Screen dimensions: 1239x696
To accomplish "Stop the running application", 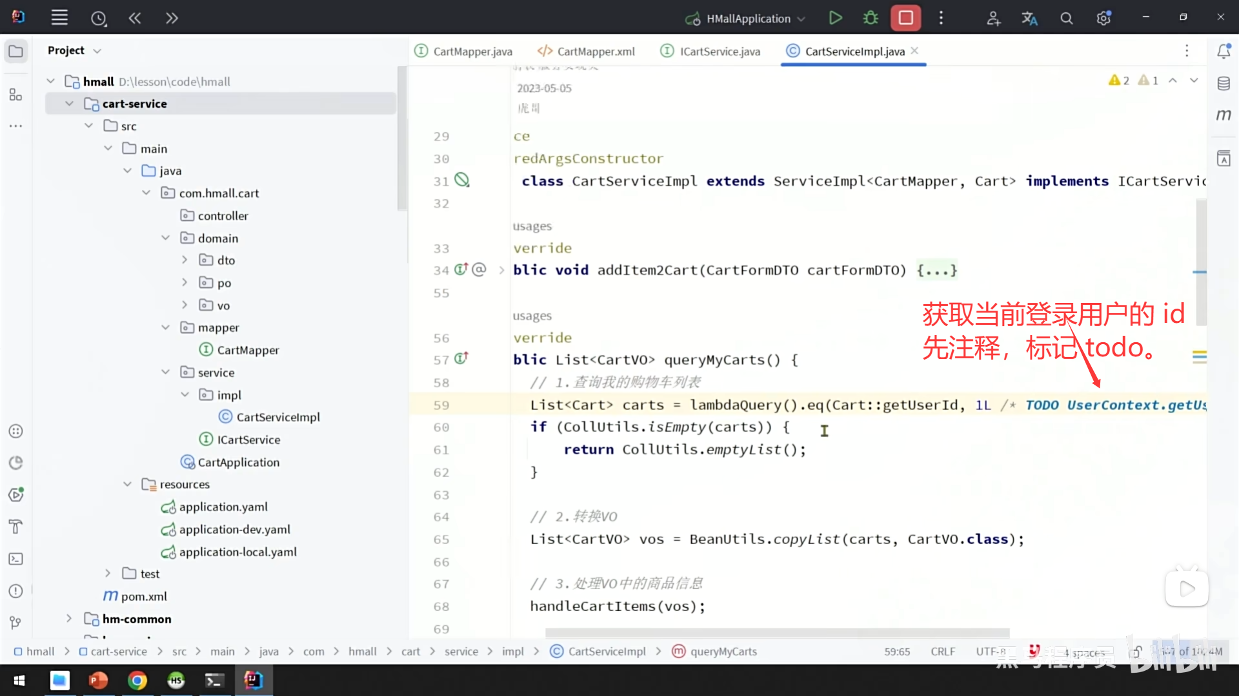I will pos(905,18).
